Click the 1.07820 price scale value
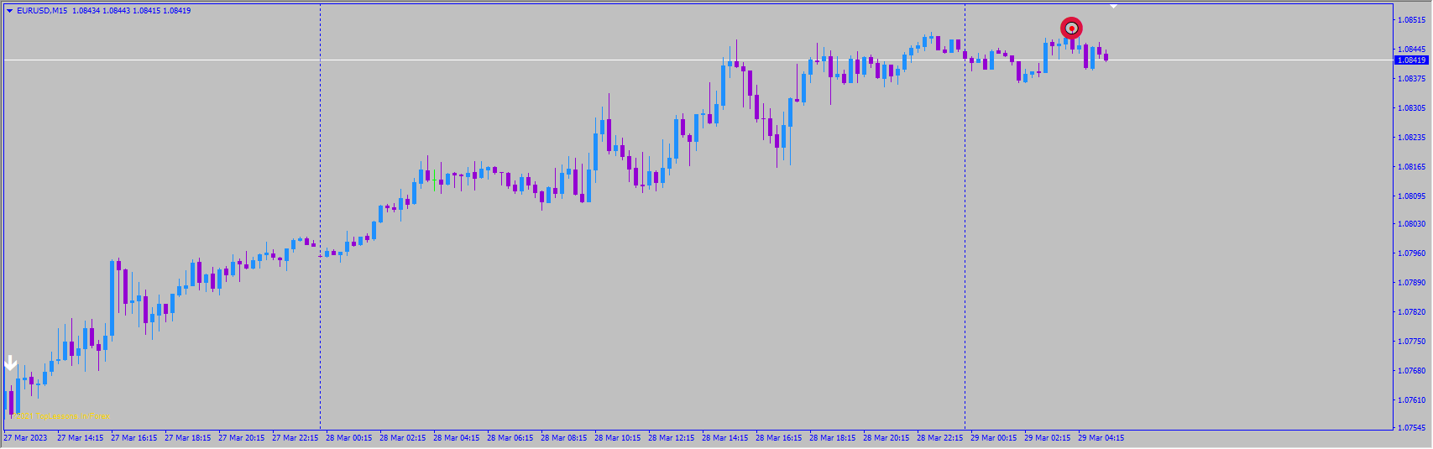Viewport: 1433px width, 449px height. [x=1412, y=312]
